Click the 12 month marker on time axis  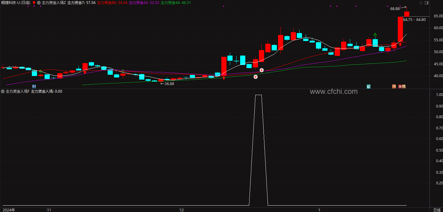point(182,210)
